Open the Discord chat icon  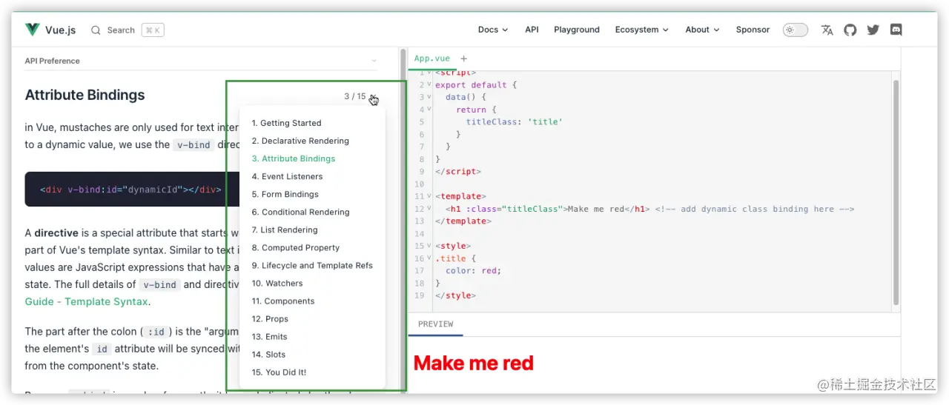coord(896,30)
